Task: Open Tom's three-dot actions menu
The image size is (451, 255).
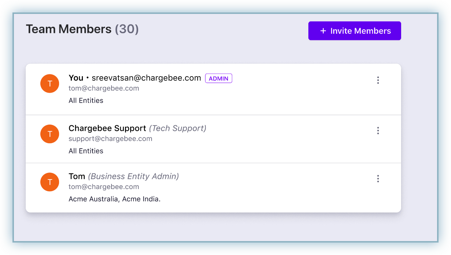Action: [378, 179]
